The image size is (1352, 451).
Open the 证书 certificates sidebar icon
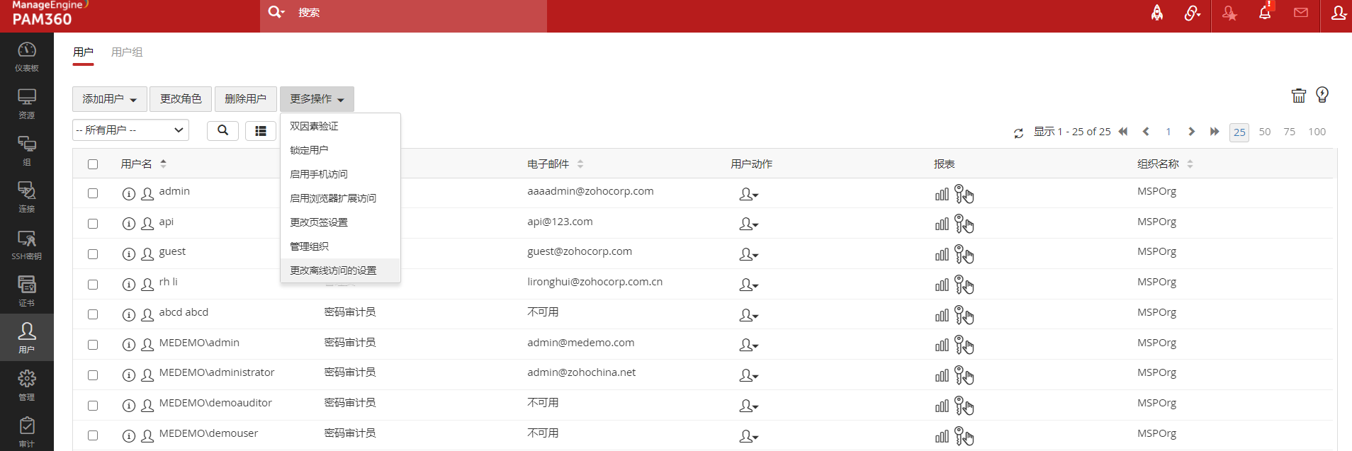point(26,291)
